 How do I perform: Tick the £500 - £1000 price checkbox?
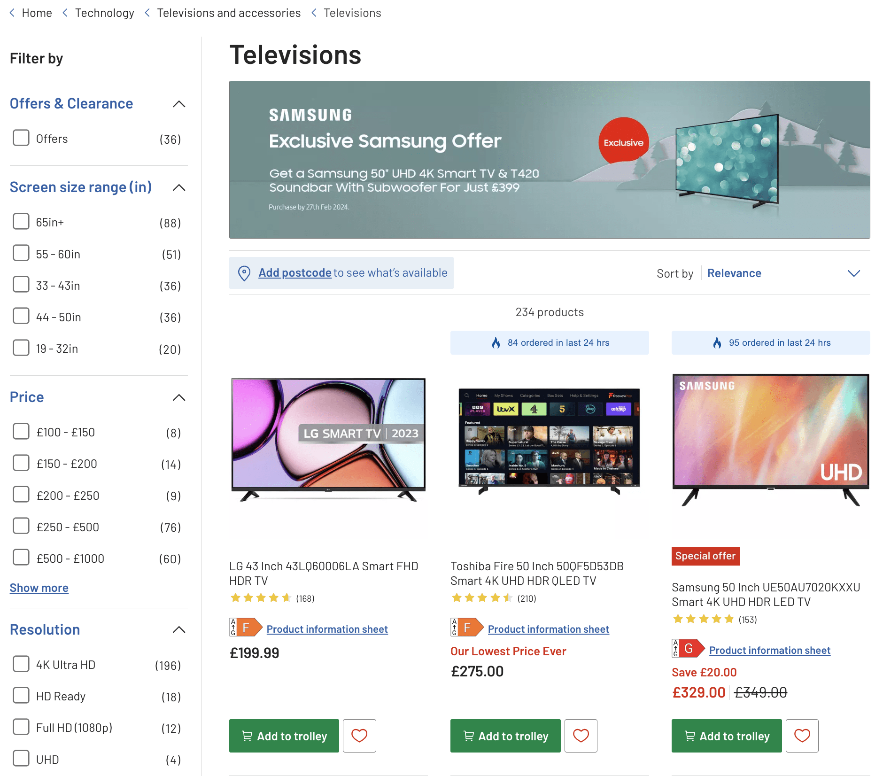click(x=21, y=558)
